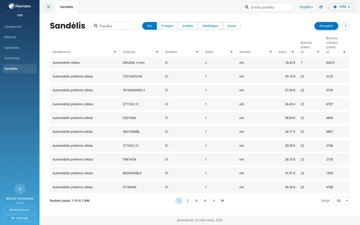Click the 8820AGNBLV article cell
This screenshot has width=360, height=225.
tap(133, 173)
